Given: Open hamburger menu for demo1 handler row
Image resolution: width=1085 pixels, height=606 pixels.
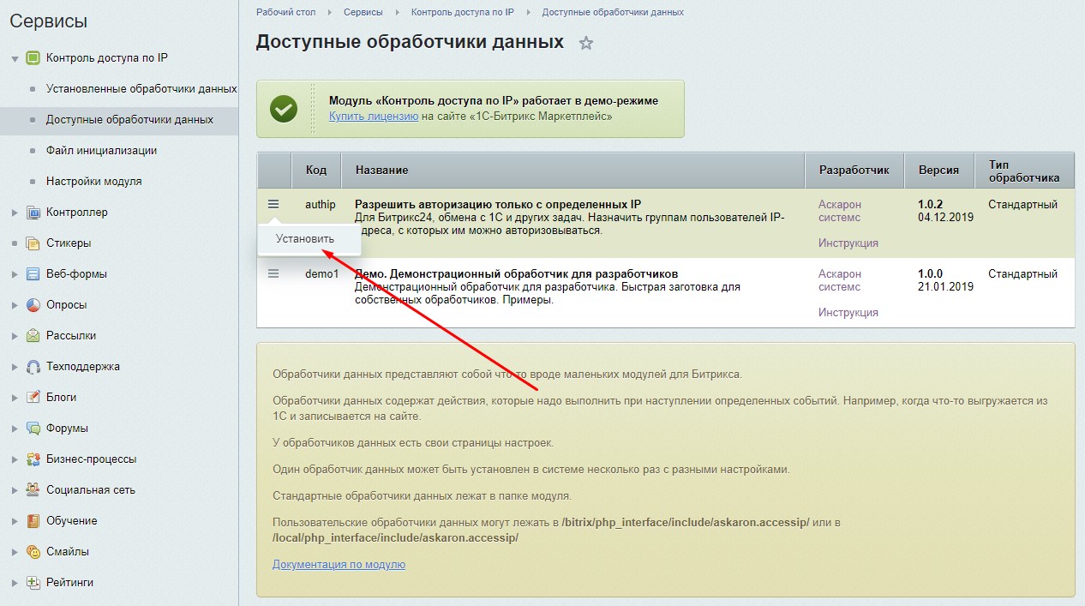Looking at the screenshot, I should (x=273, y=273).
